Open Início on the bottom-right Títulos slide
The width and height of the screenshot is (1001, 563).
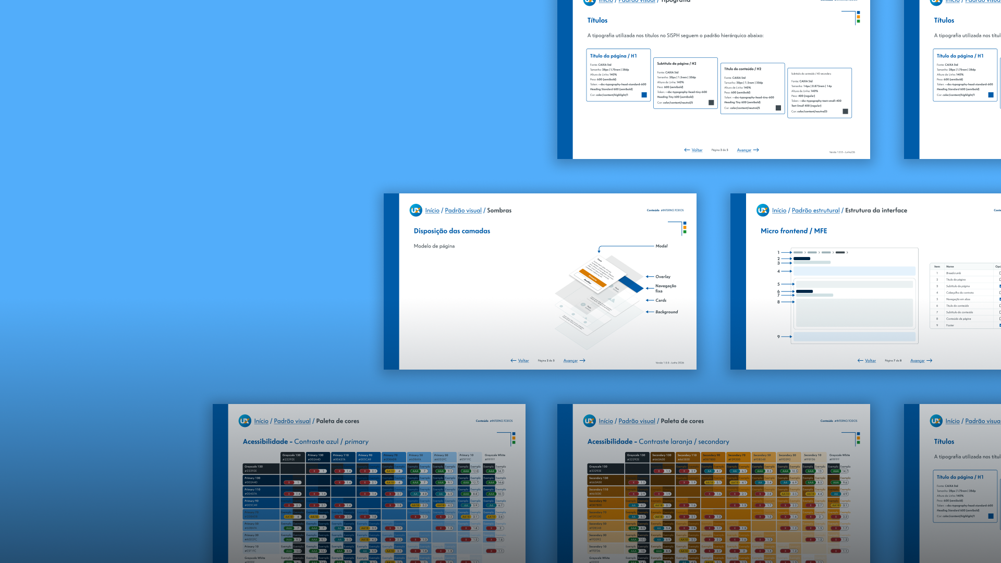[x=953, y=421]
